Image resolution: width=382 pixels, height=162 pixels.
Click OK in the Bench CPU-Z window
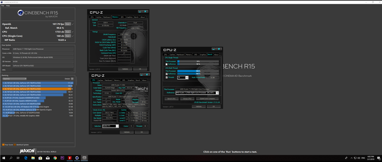pyautogui.click(x=214, y=106)
